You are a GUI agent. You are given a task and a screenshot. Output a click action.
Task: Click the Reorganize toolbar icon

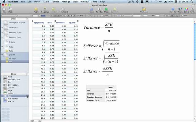click(x=45, y=10)
